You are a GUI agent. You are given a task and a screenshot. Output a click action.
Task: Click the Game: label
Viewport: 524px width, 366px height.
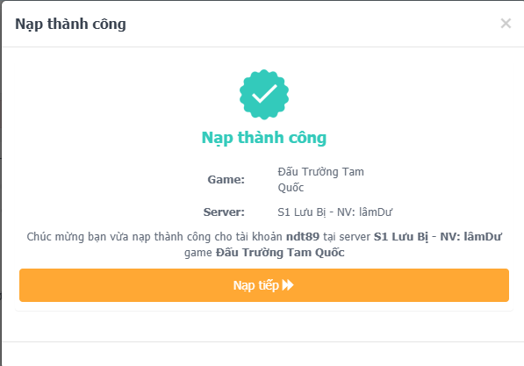[226, 180]
